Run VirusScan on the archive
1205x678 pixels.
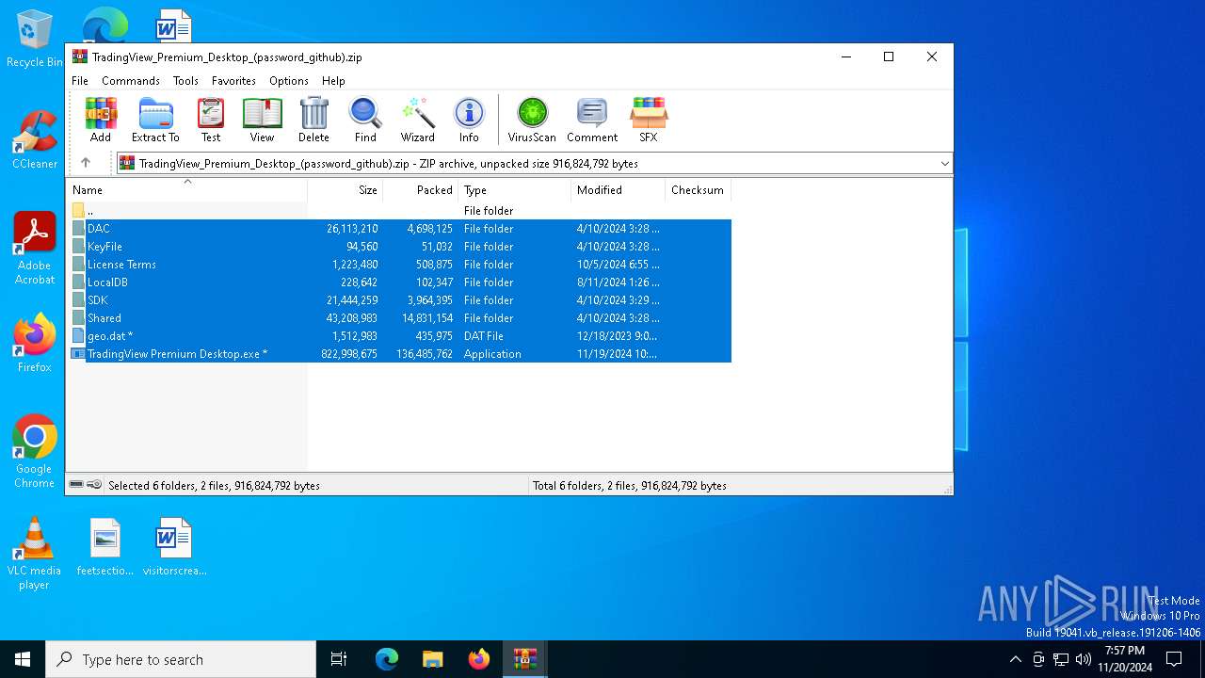pos(532,120)
